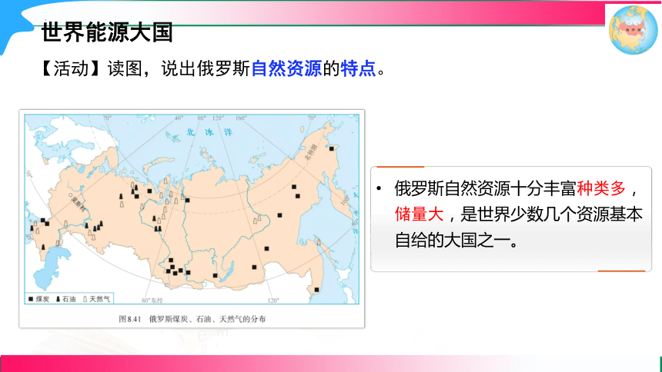Select the slide title 世界能源大国

[107, 32]
